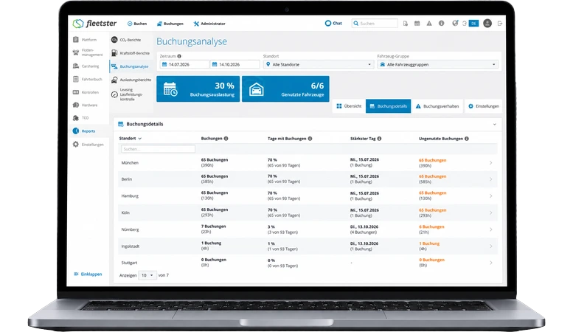
Task: Expand the Ingolstadt row arrow
Action: [491, 246]
